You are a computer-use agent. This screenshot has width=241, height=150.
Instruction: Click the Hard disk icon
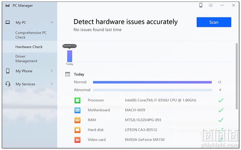tap(77, 130)
